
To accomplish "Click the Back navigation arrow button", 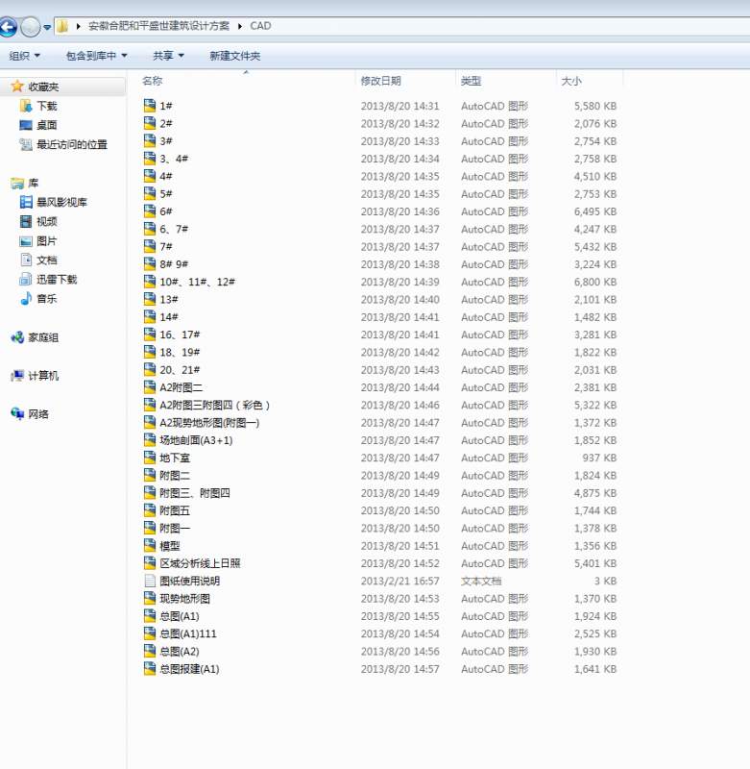I will click(7, 27).
